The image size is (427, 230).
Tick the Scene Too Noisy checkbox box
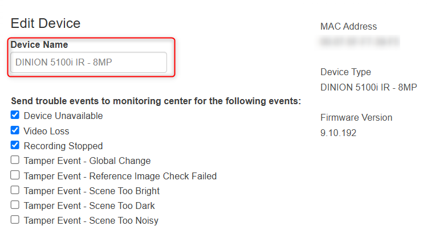coord(15,220)
